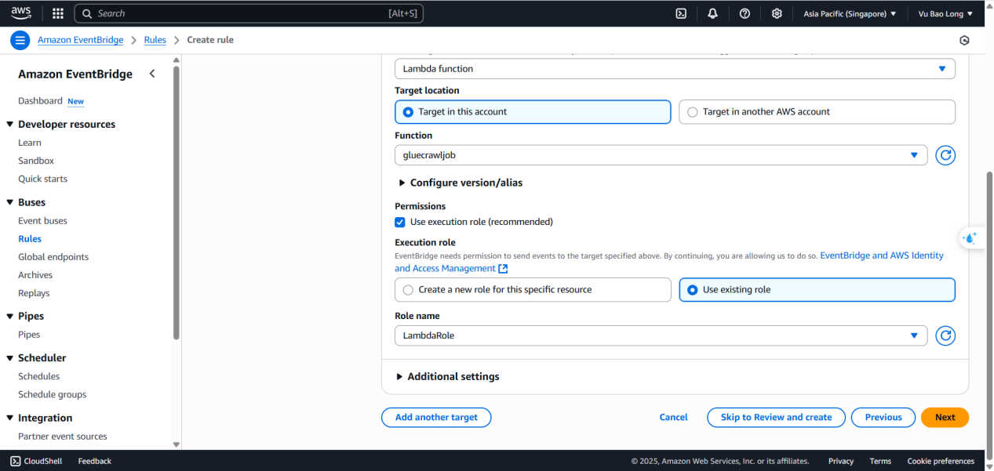
Task: Open the Role name dropdown showing LambdaRole
Action: click(x=661, y=335)
